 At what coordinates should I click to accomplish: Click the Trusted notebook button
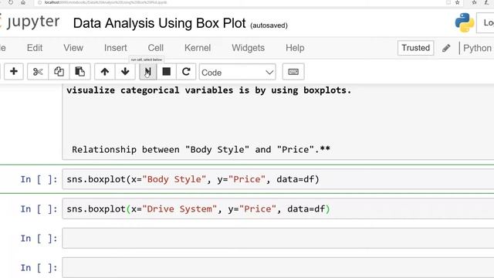pos(415,48)
